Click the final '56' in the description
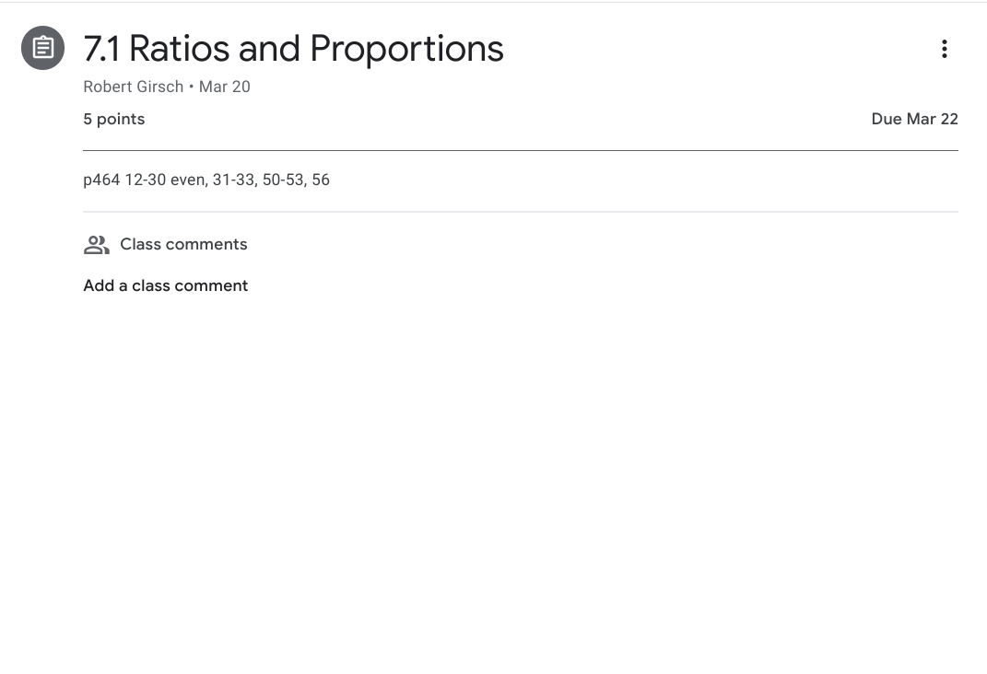The height and width of the screenshot is (674, 987). (321, 180)
